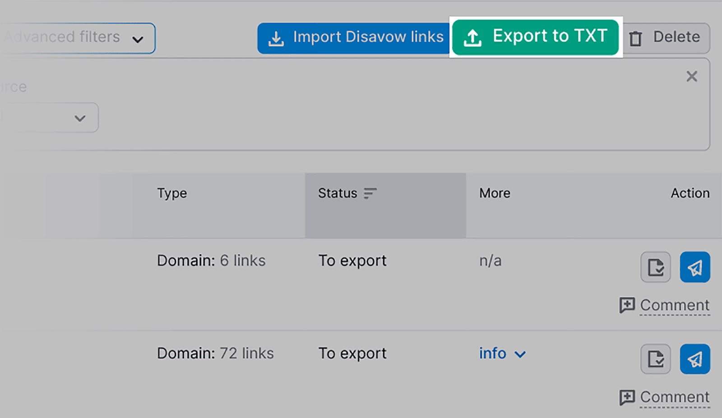Click document check icon for 6 links row
Screen dimensions: 722x418
tap(656, 267)
